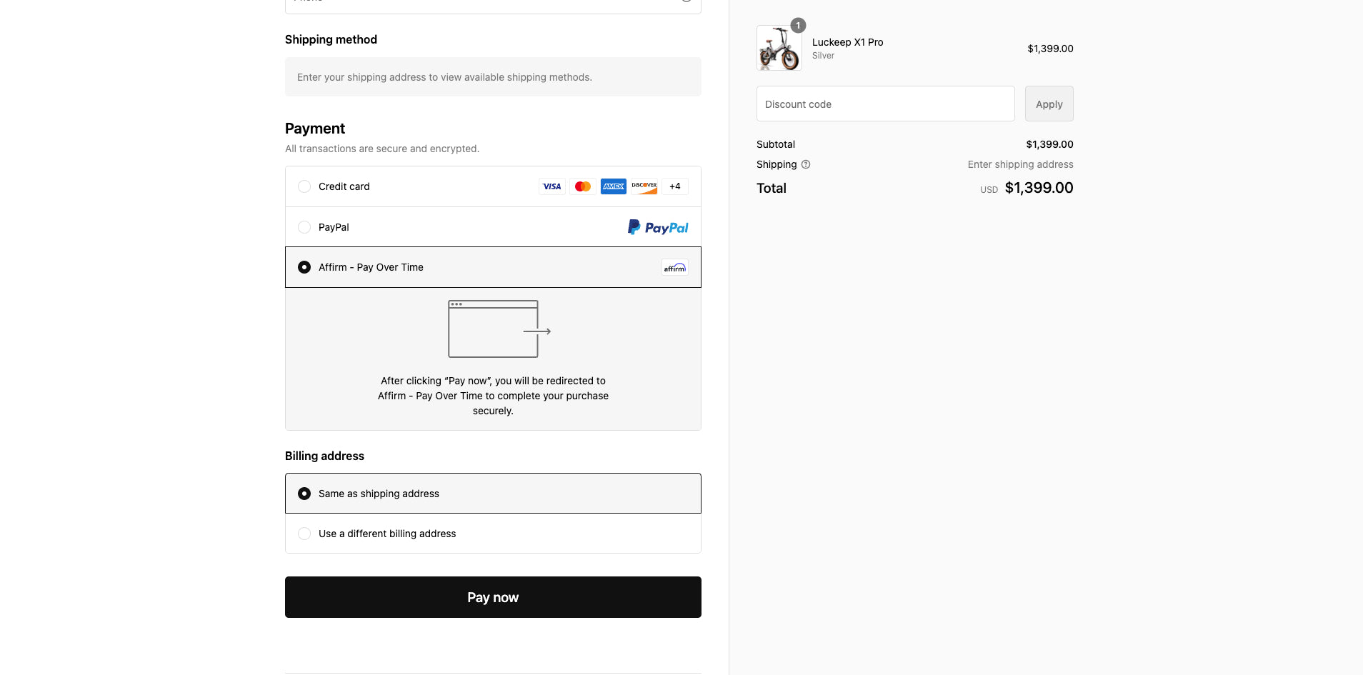Click the Apply discount button
Image resolution: width=1363 pixels, height=675 pixels.
[1049, 104]
